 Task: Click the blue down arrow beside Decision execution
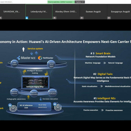pyautogui.click(x=41, y=99)
